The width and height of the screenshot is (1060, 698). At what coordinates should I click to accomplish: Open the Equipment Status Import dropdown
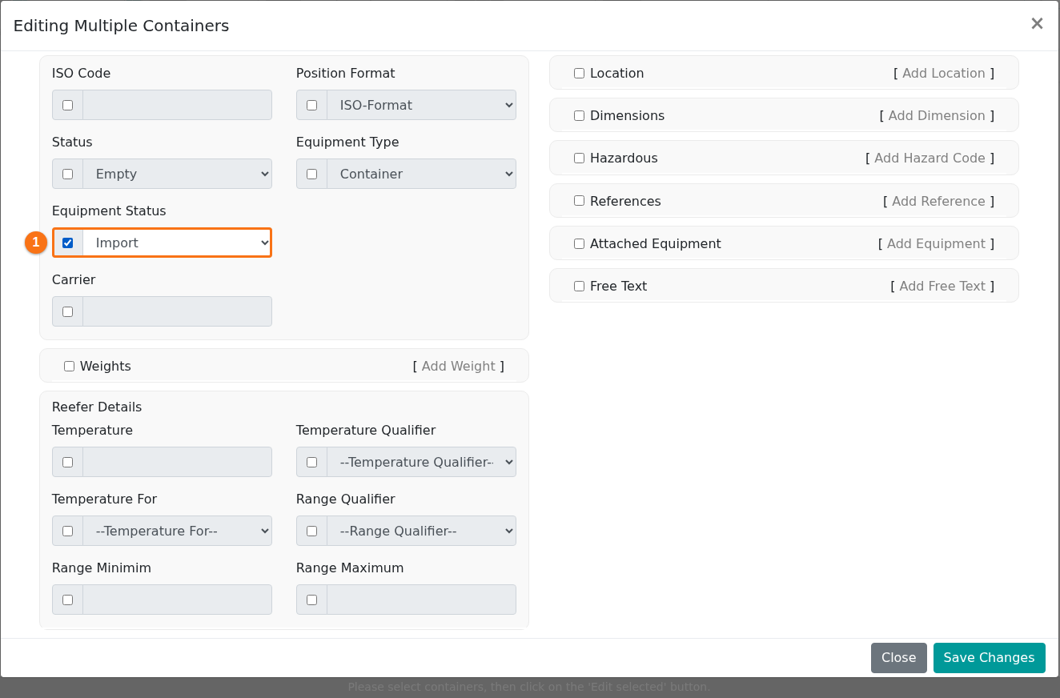177,243
